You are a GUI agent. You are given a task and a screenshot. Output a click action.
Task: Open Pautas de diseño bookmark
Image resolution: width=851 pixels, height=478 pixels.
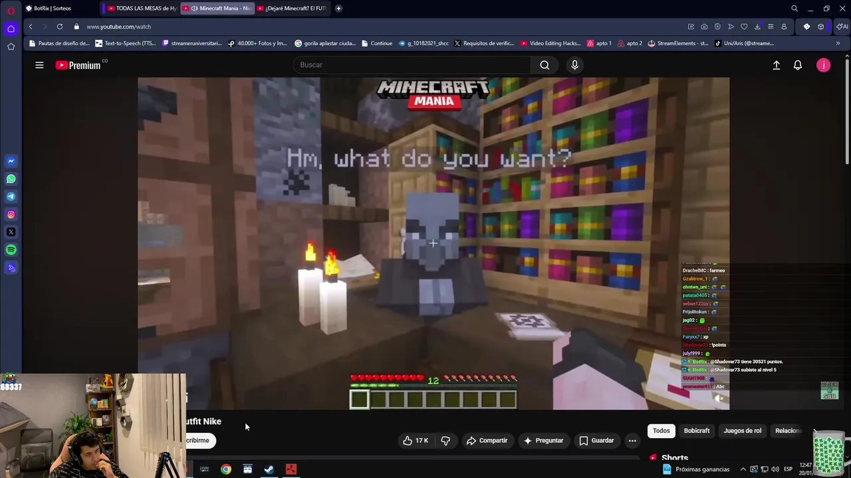[59, 43]
